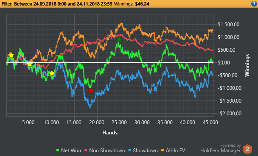Click the $1 000,00 axis label
This screenshot has width=258, height=156.
(x=229, y=37)
